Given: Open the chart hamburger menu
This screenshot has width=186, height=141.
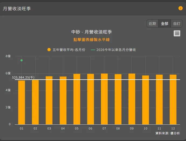Looking at the screenshot, I should tap(177, 34).
